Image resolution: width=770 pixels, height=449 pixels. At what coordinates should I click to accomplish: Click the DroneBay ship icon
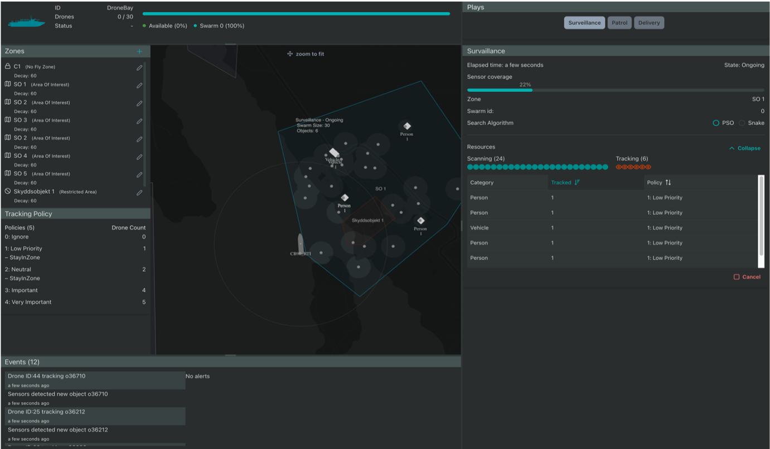27,22
